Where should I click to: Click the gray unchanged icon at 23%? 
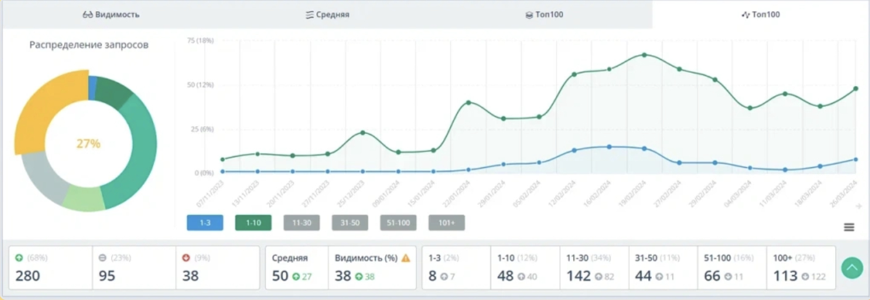(103, 258)
